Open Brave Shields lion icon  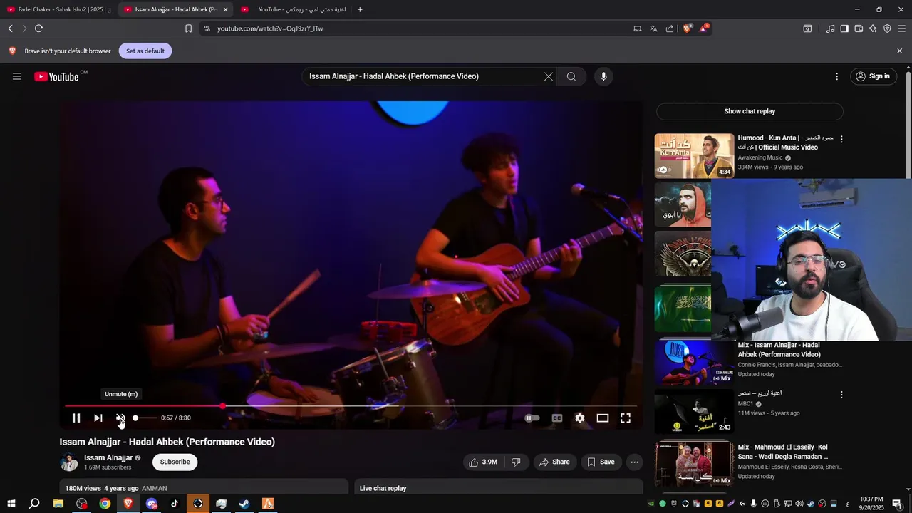(688, 28)
